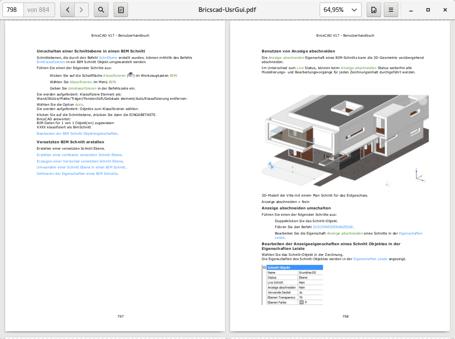Click the 64,95% zoom text field
The height and width of the screenshot is (339, 455).
coord(334,10)
